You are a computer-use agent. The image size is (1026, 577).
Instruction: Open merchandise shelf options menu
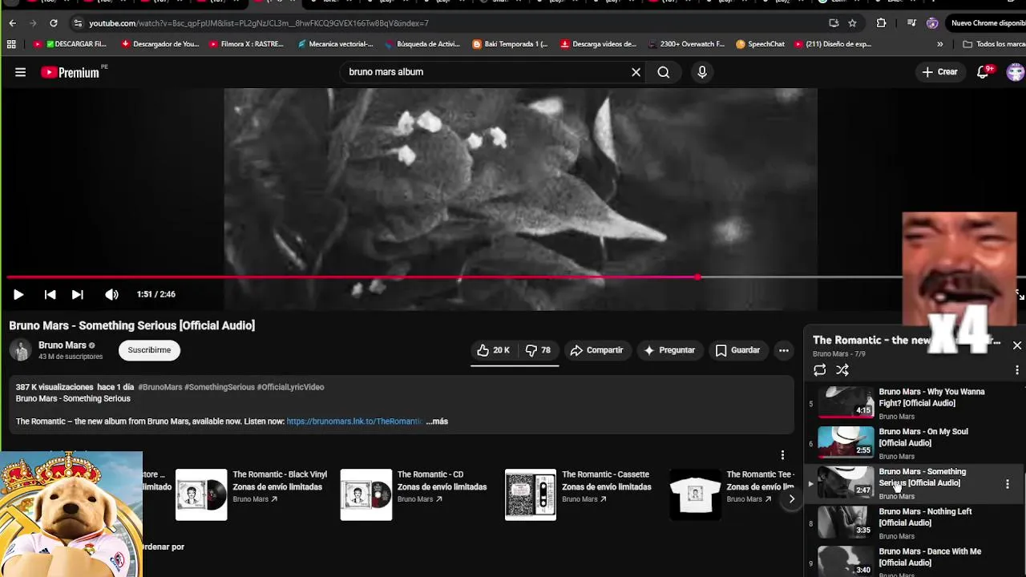[x=782, y=455]
